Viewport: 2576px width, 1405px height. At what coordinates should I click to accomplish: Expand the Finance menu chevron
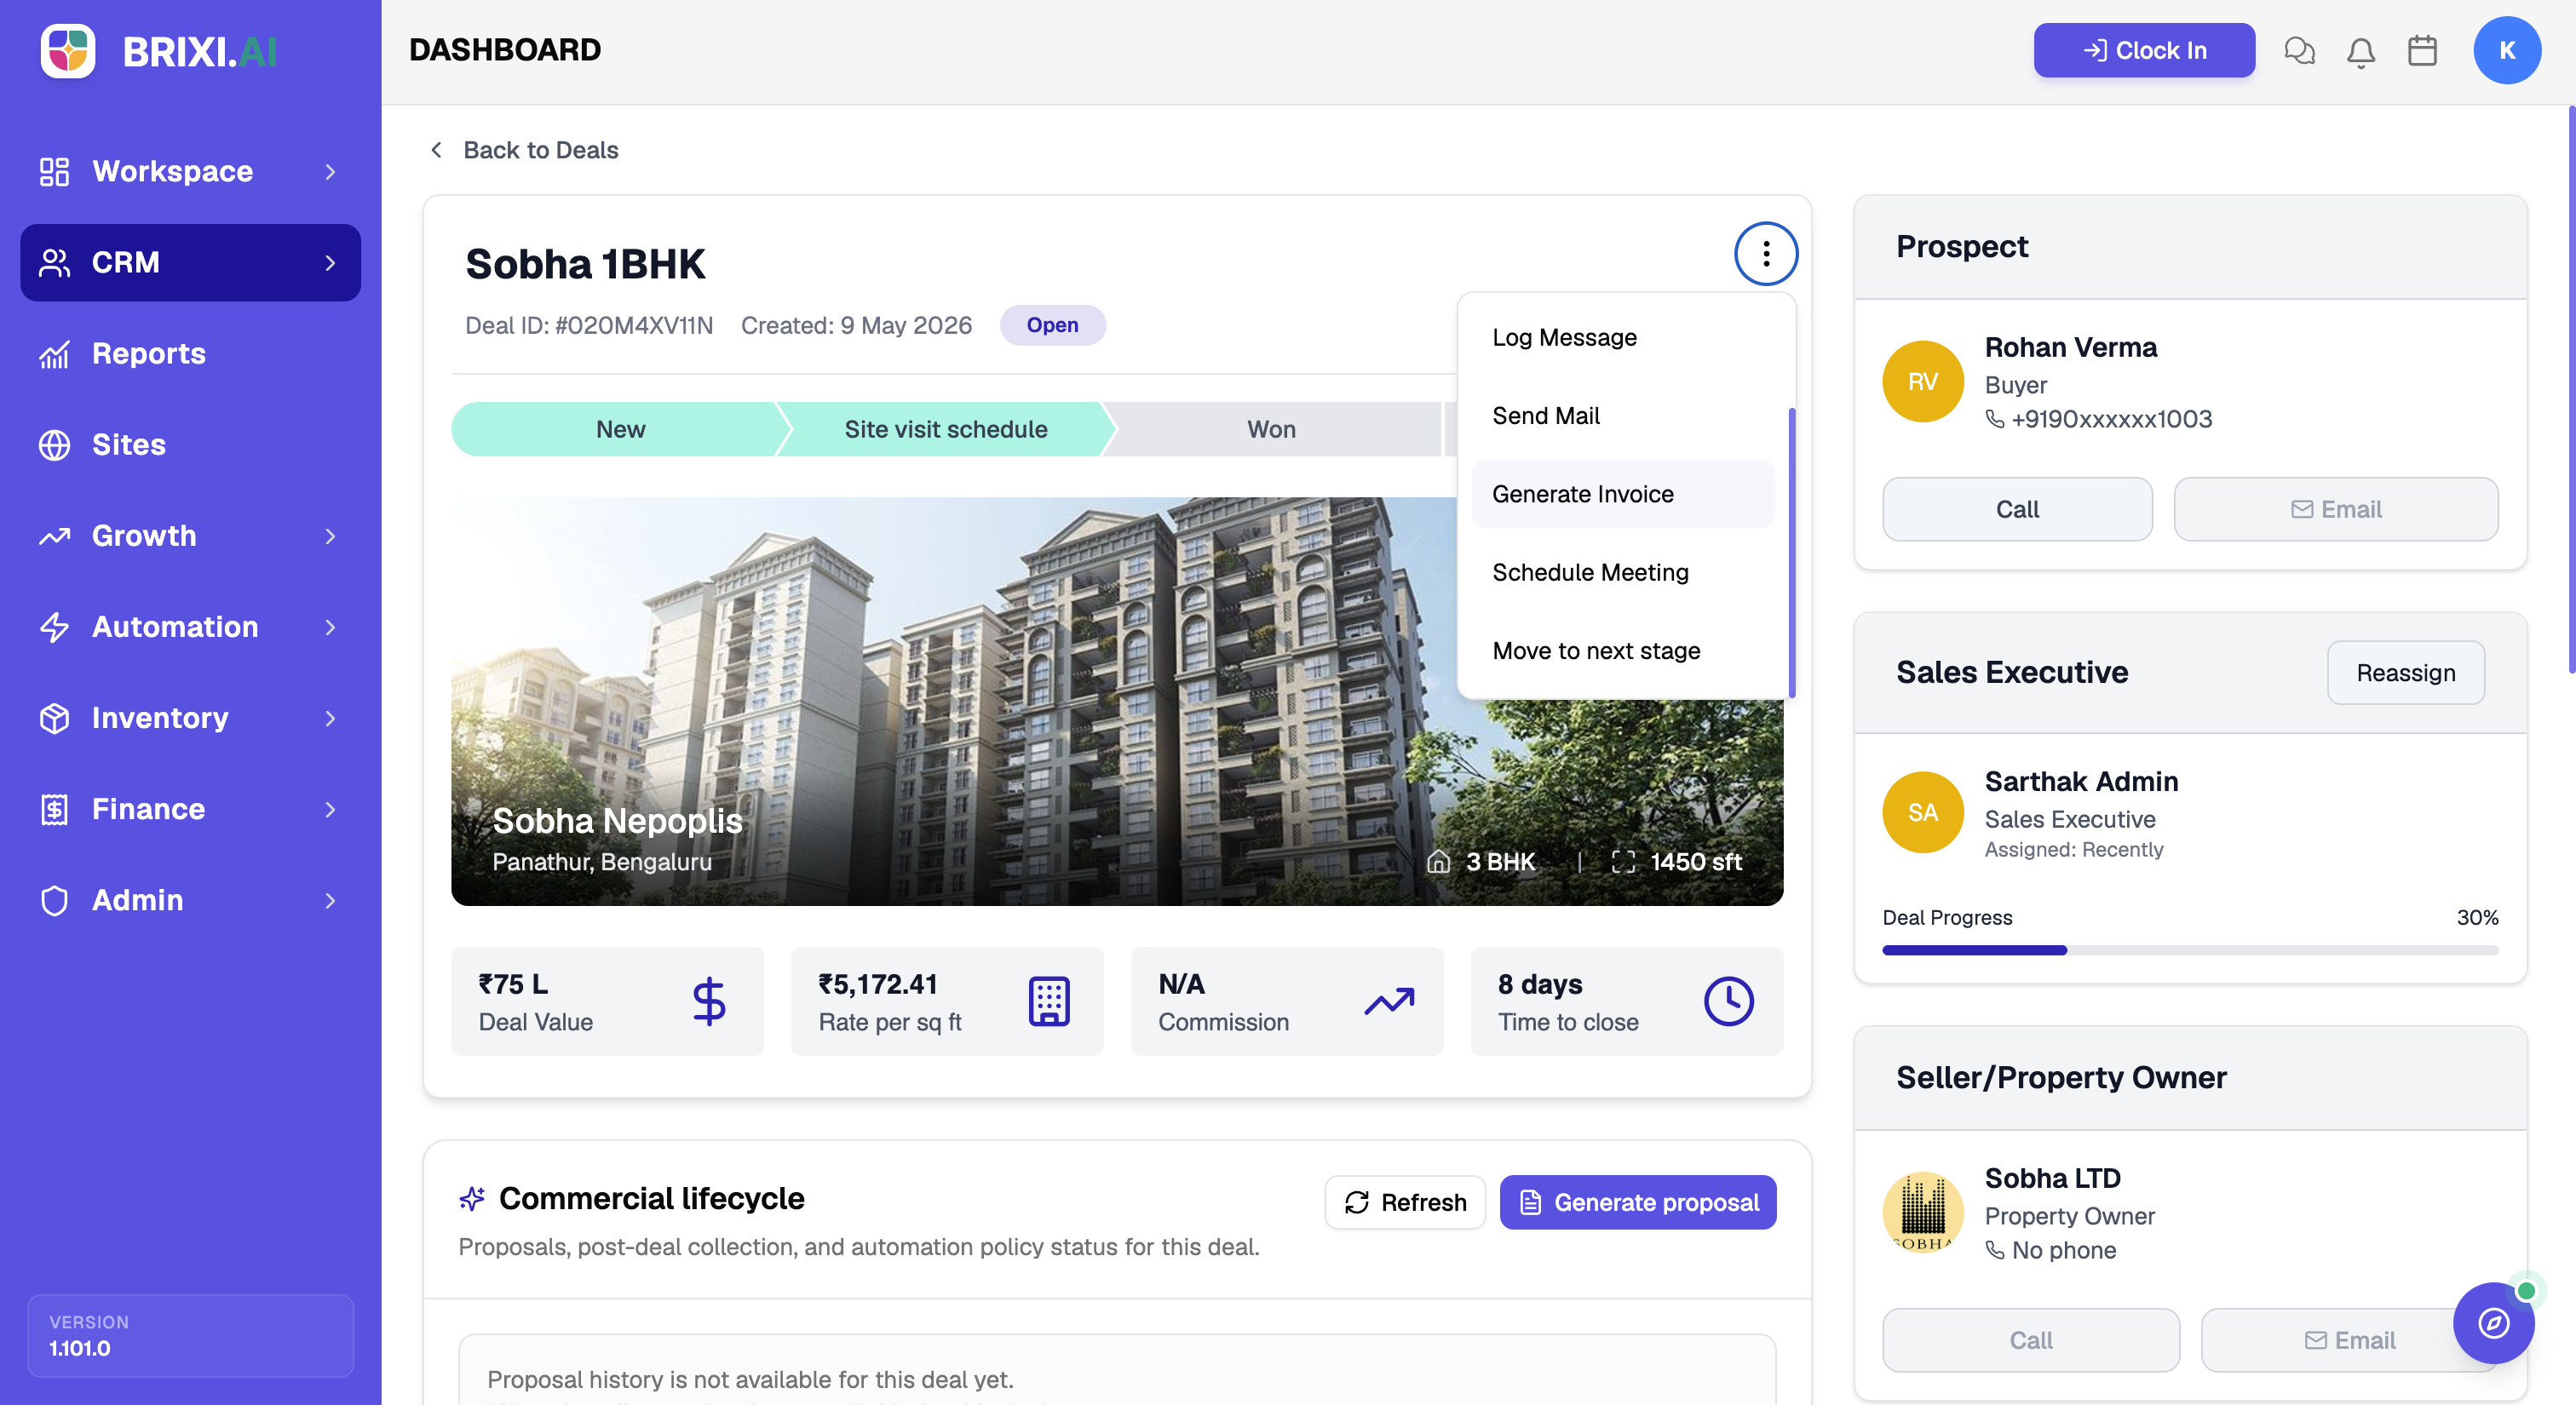coord(330,810)
